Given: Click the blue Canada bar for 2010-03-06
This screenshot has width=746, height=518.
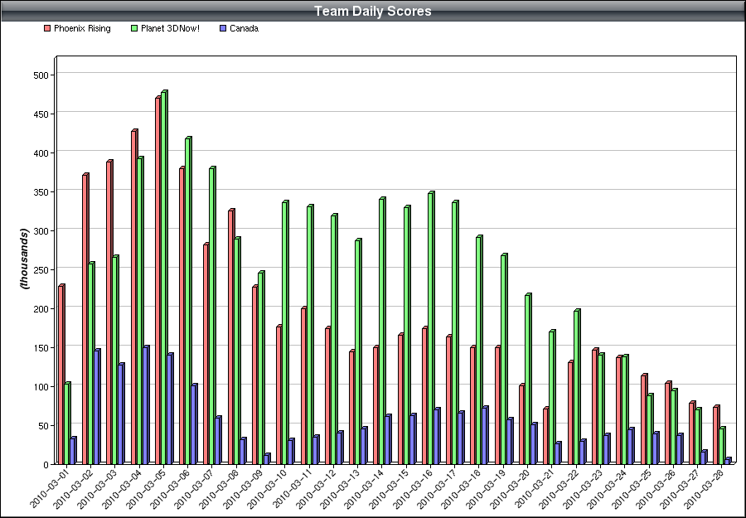Looking at the screenshot, I should 195,424.
